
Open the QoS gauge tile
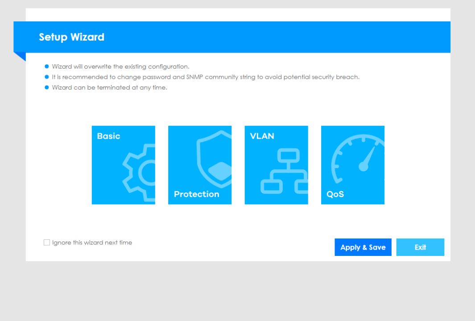[x=353, y=165]
